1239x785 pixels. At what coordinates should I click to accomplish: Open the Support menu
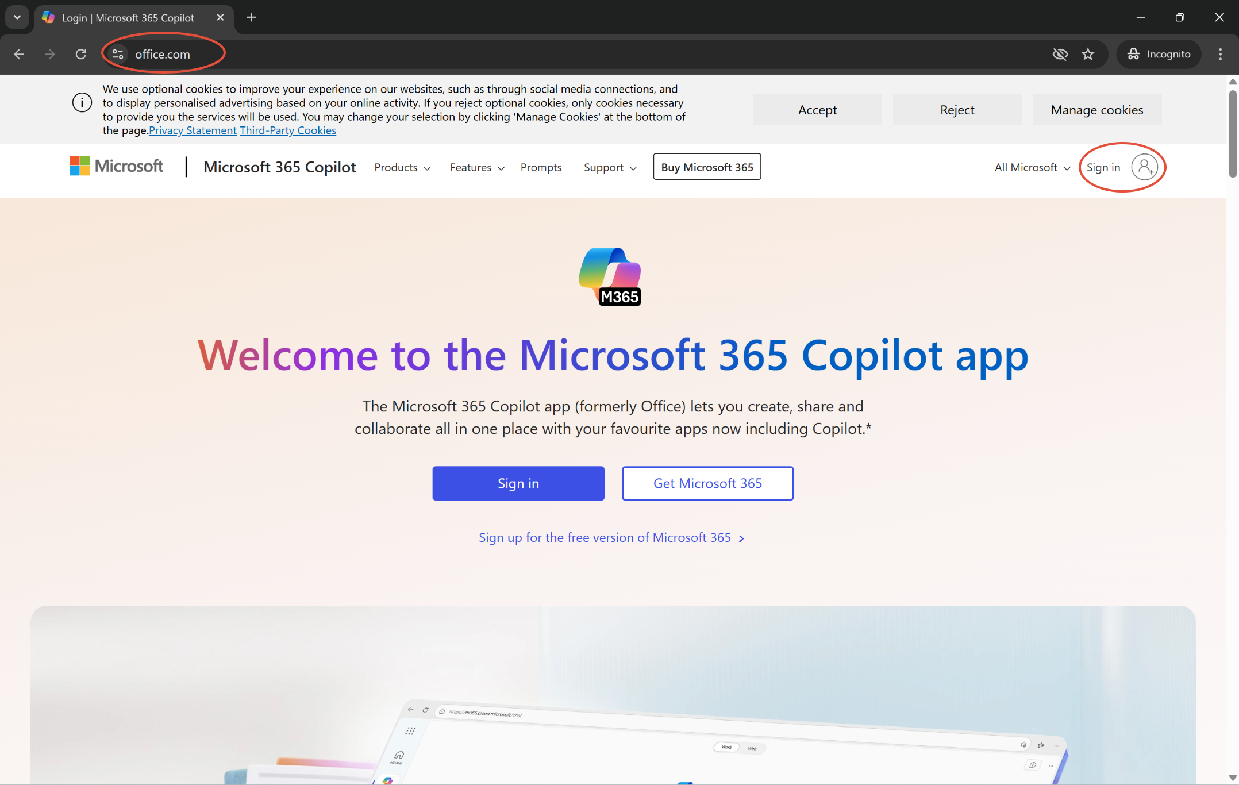pos(610,167)
